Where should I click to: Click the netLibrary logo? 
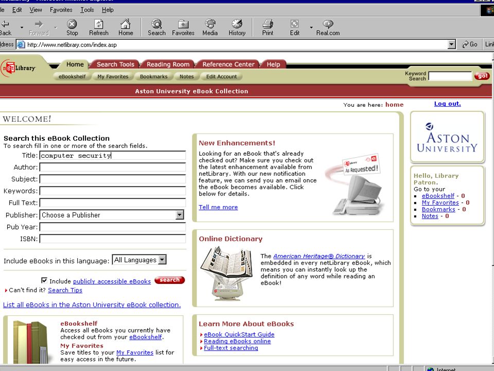coord(19,68)
